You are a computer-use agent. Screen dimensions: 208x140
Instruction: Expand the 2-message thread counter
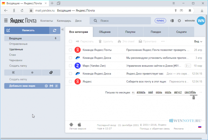click(188, 66)
